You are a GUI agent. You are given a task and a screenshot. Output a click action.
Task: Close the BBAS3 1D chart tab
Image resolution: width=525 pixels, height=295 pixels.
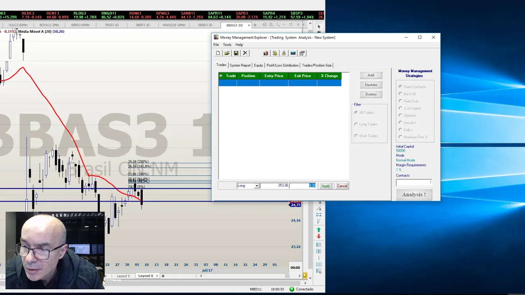pos(249,25)
